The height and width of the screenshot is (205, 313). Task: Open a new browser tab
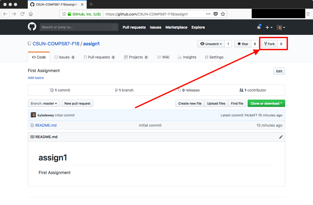click(91, 4)
